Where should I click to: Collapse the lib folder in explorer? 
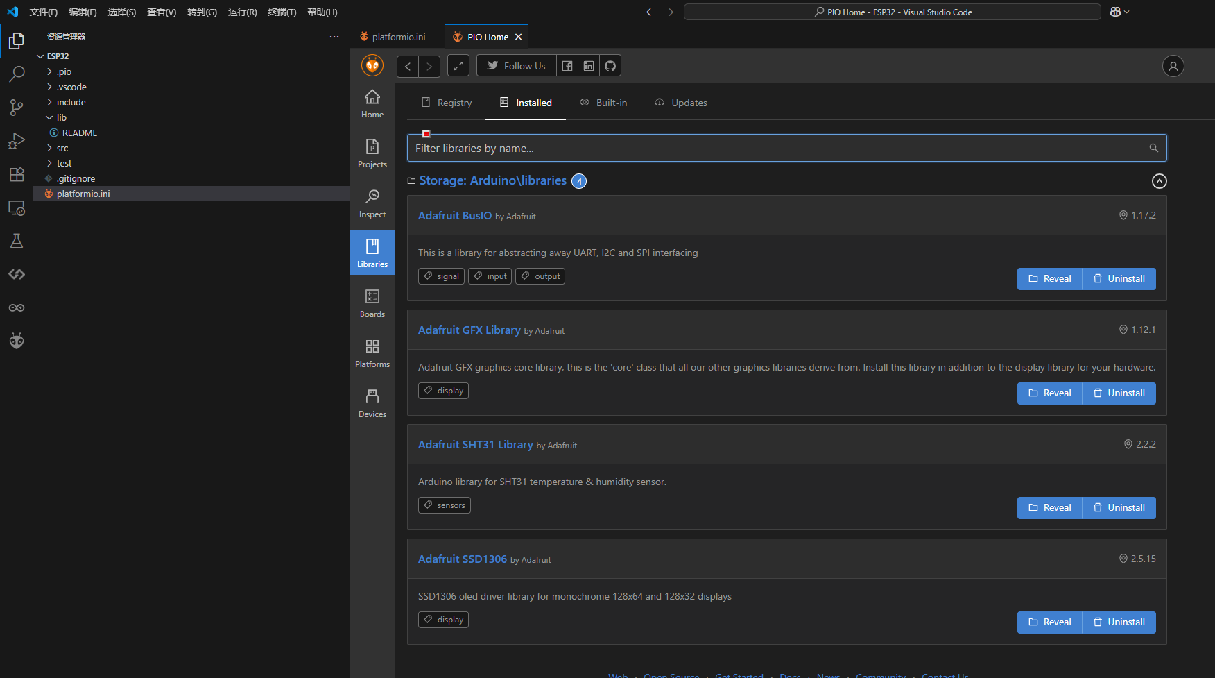click(x=61, y=117)
